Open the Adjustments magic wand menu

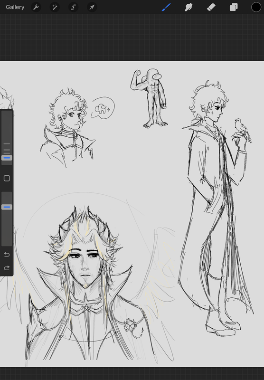click(55, 7)
